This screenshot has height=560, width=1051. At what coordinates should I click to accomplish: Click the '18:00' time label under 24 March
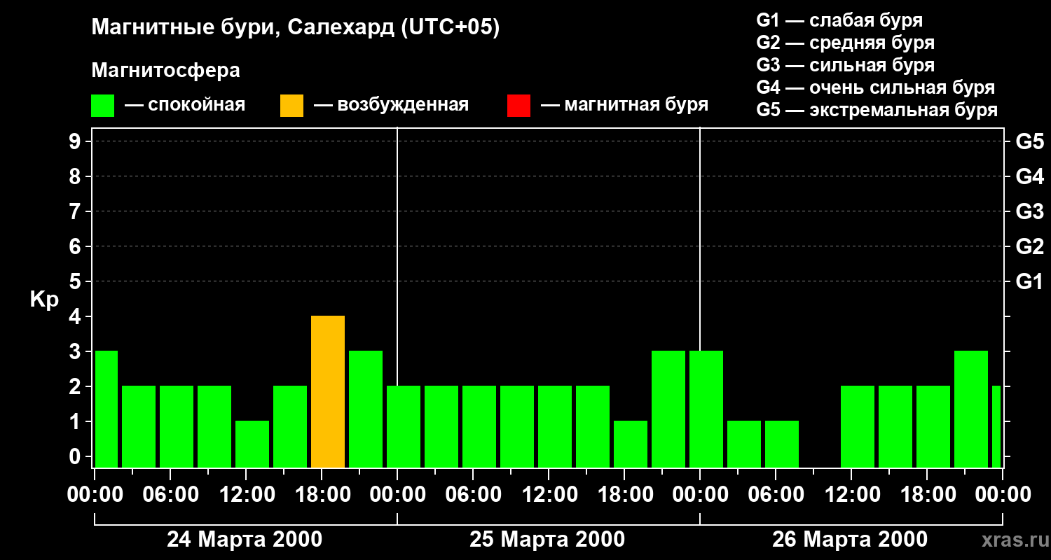(x=322, y=495)
